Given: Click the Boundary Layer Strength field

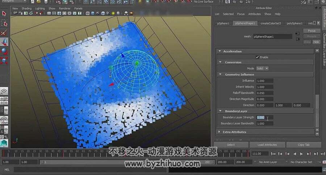Looking at the screenshot, I should pos(265,117).
